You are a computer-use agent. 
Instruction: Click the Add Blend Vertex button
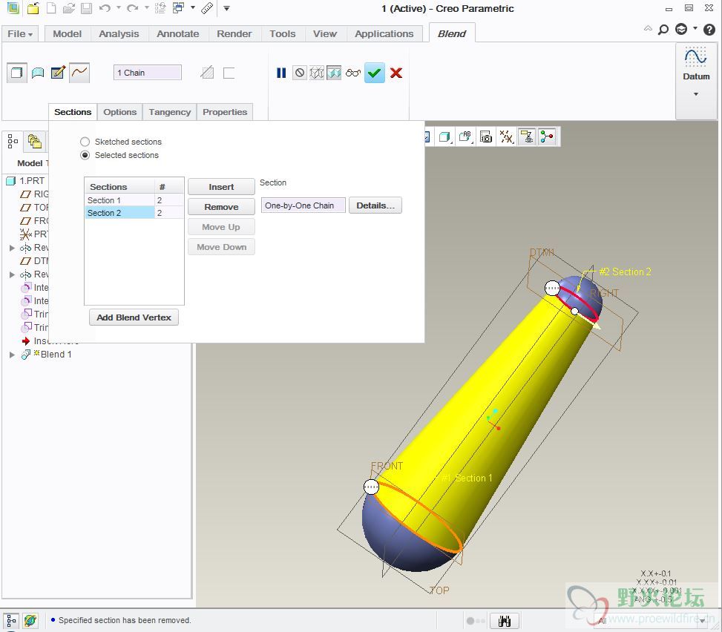coord(134,317)
